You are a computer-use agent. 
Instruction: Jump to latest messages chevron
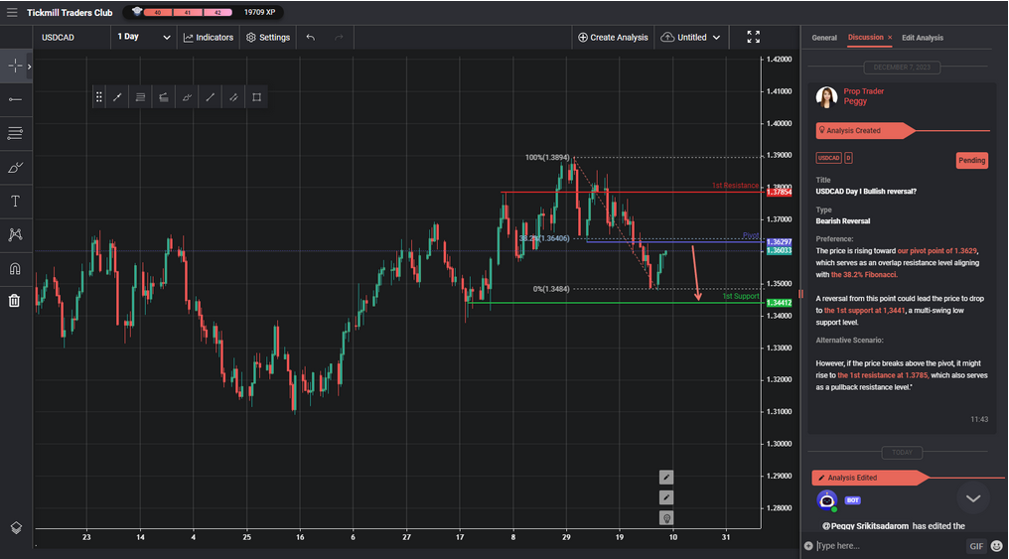coord(973,498)
